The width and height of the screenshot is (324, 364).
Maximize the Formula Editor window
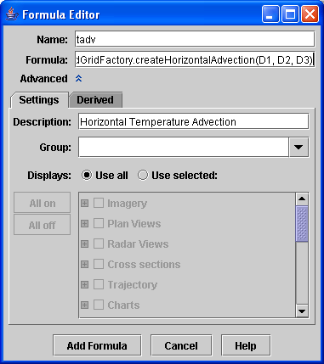tap(290, 14)
